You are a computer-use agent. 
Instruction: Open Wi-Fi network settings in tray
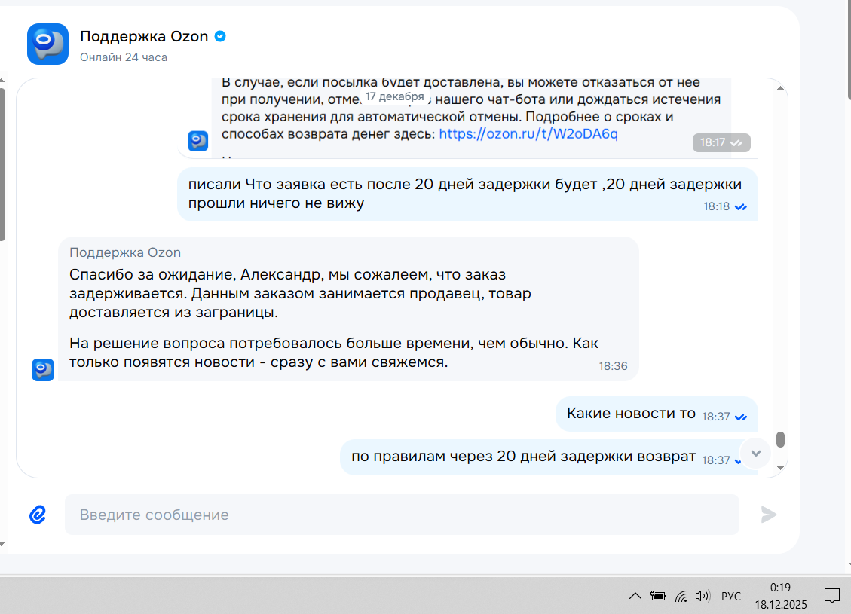[681, 597]
